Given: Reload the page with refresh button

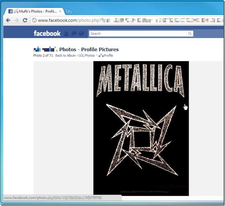Looking at the screenshot, I should pos(25,20).
